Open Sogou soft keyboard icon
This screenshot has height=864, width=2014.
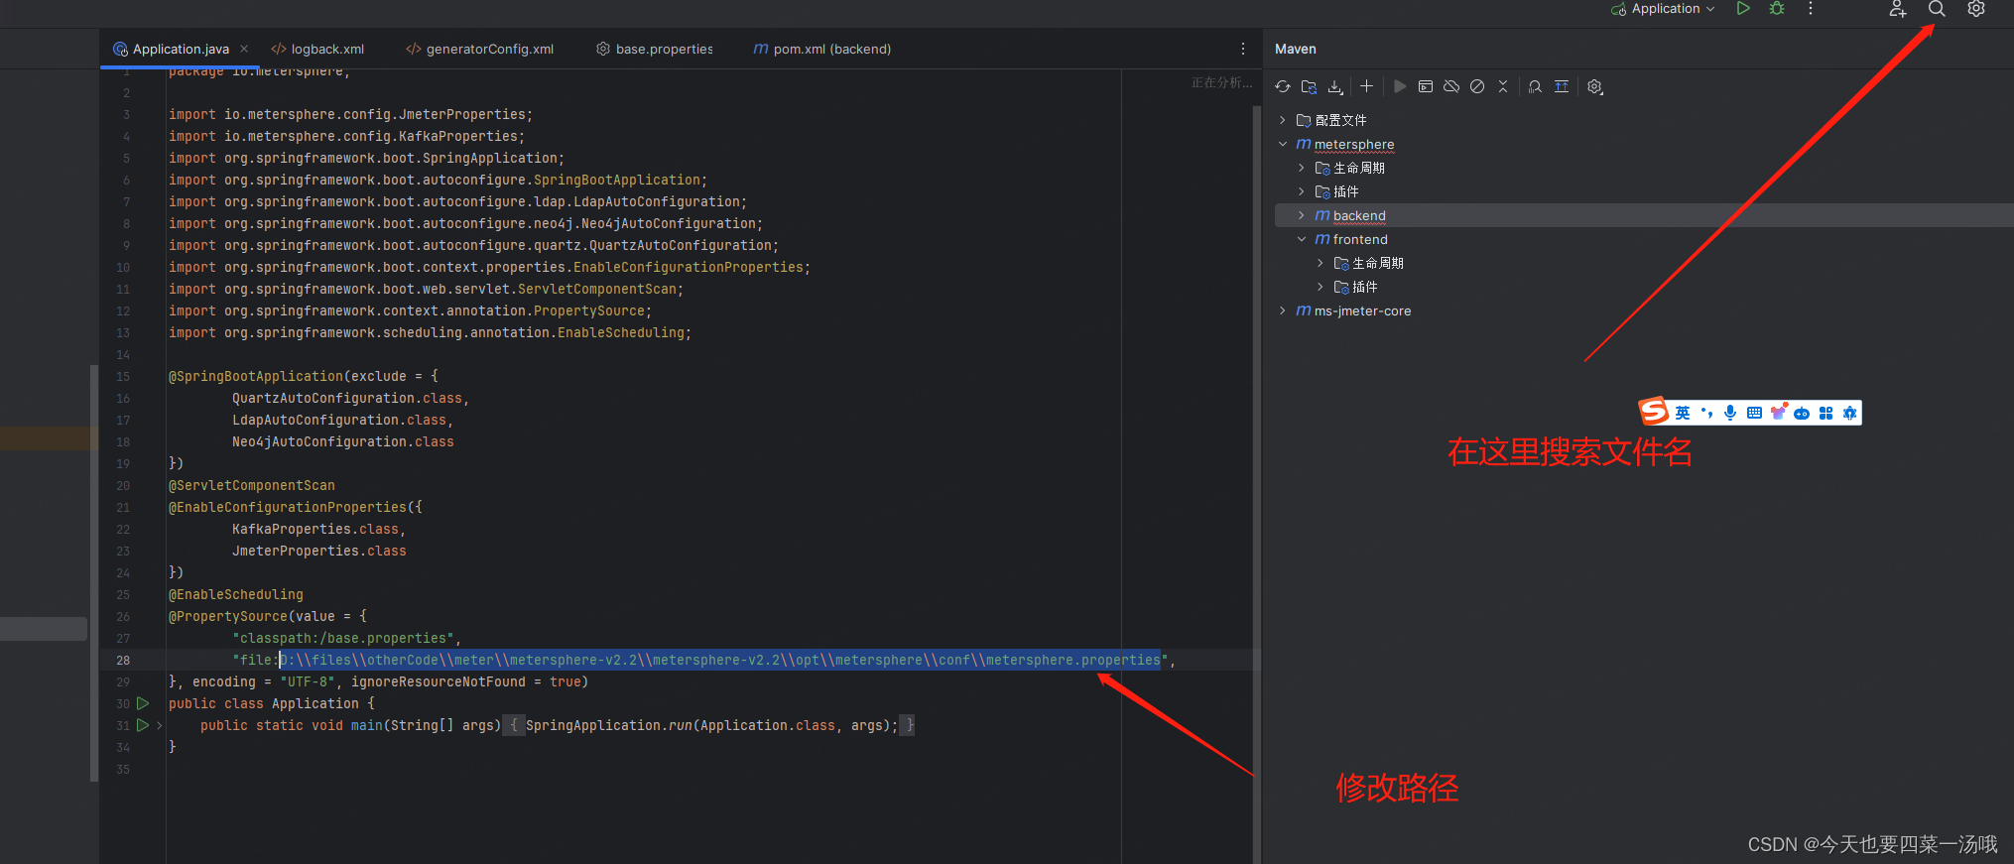coord(1754,413)
